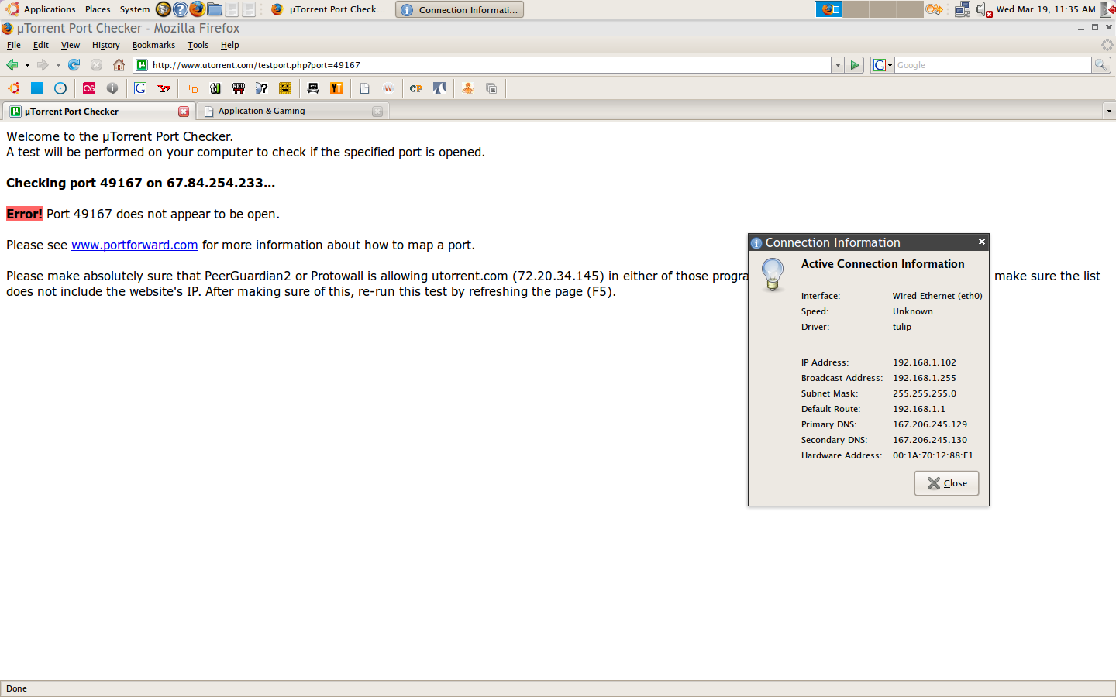Open the red W bookmark icon
Image resolution: width=1116 pixels, height=697 pixels.
coord(388,88)
